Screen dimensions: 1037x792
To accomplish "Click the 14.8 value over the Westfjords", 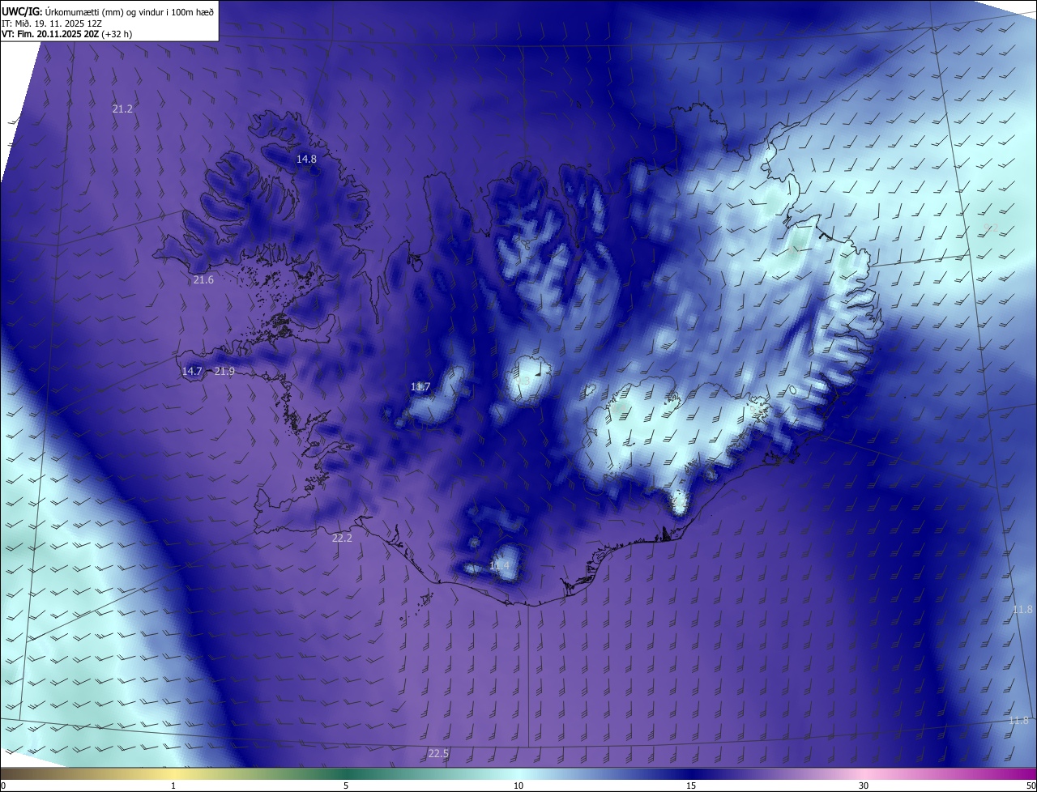I will pyautogui.click(x=306, y=160).
